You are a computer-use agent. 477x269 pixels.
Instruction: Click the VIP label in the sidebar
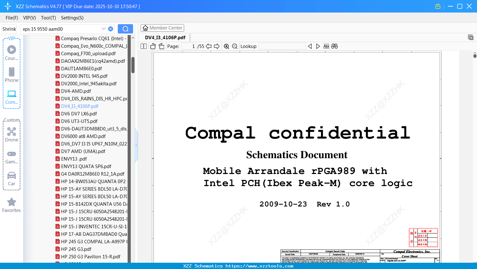[12, 39]
